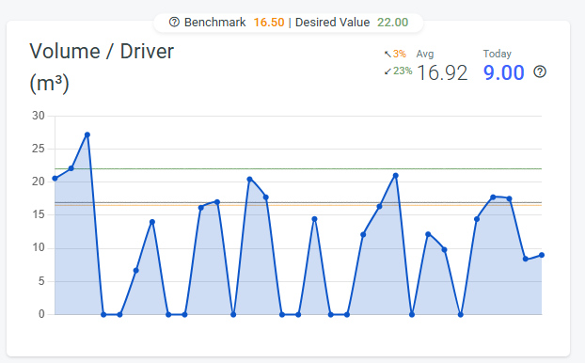585x363 pixels.
Task: Click the last data point of the chart
Action: coord(542,255)
